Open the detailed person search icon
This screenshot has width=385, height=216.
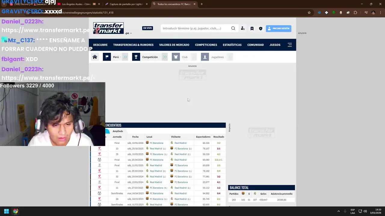tap(243, 28)
